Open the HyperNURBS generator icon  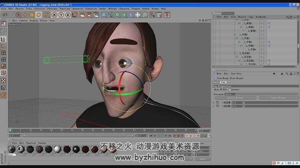click(x=117, y=15)
